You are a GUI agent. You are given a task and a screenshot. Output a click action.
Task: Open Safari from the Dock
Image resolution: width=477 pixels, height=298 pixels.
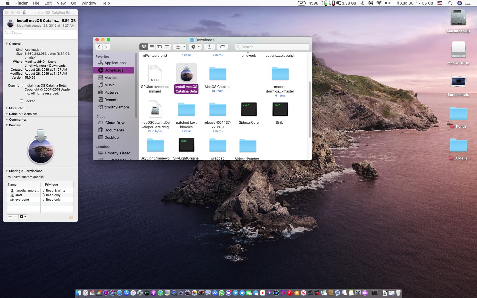120,293
